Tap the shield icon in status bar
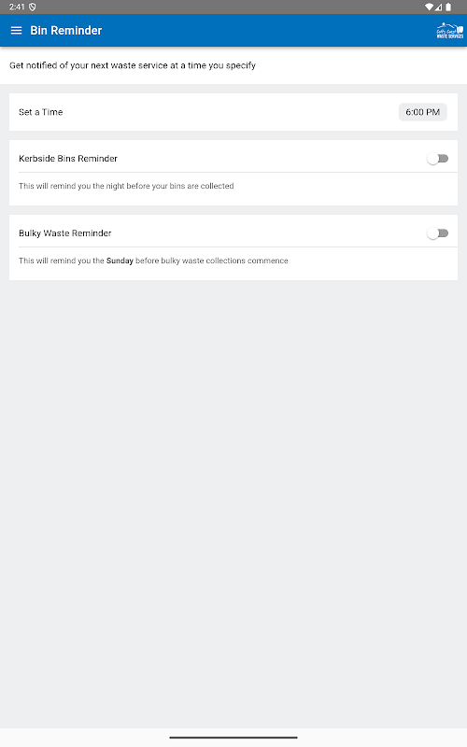467x747 pixels. [x=33, y=7]
